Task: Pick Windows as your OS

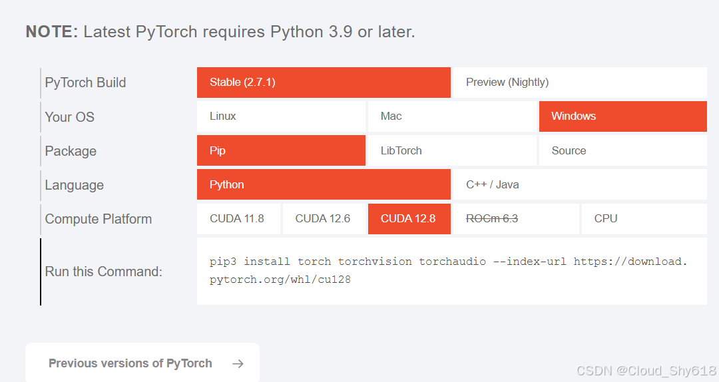Action: [623, 116]
